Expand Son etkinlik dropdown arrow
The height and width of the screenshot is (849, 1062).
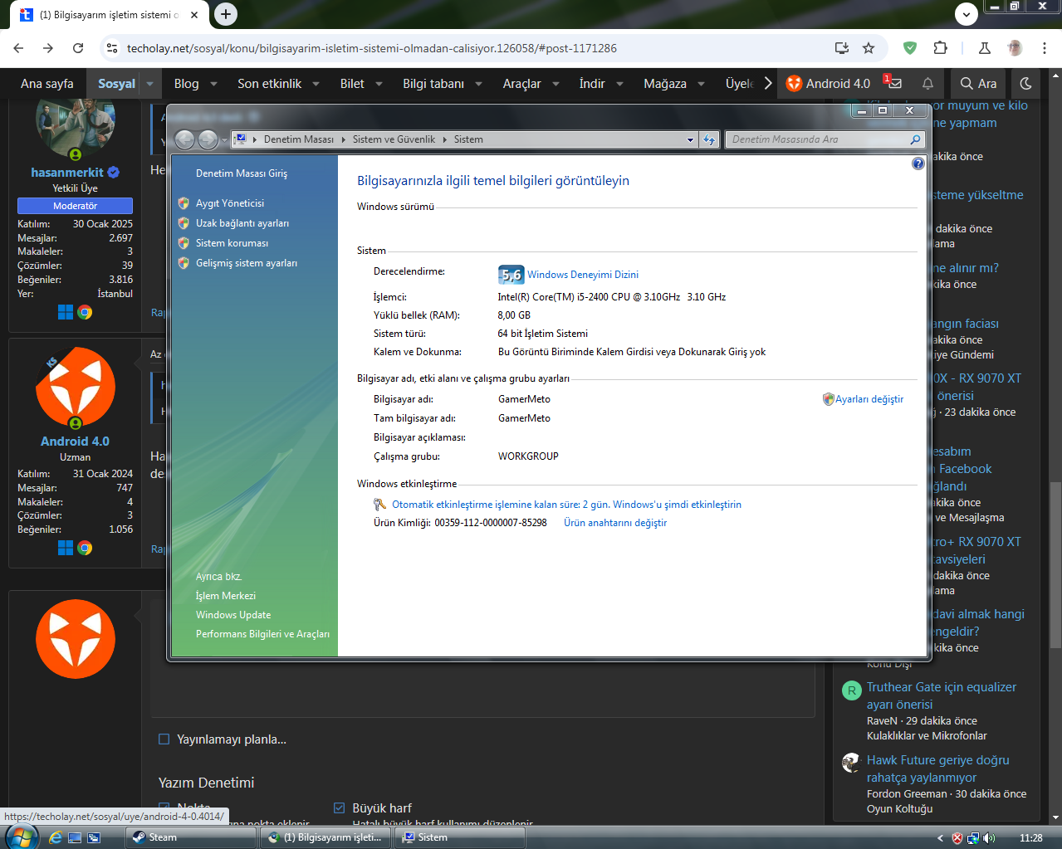coord(316,84)
